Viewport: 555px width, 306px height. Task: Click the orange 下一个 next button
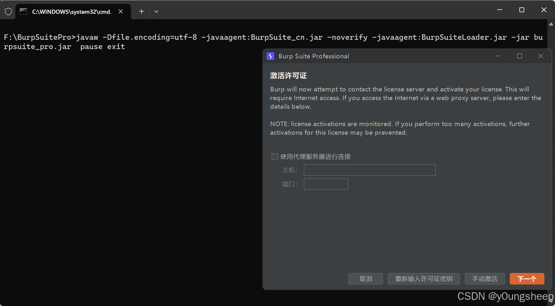pos(527,279)
